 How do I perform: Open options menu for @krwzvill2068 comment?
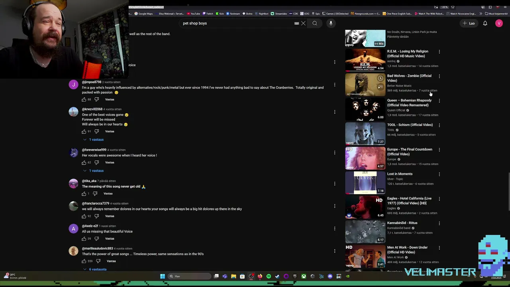[335, 112]
